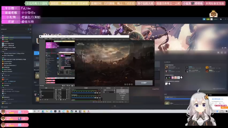Toggle visibility eye of second OBS source
Viewport: 228px width, 128px height.
click(67, 91)
